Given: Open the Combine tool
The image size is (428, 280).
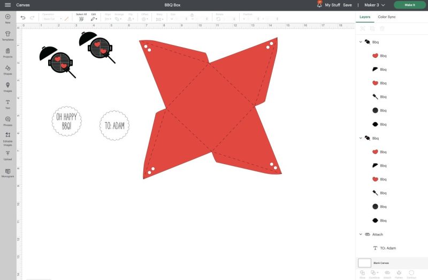Looking at the screenshot, I should (x=374, y=274).
